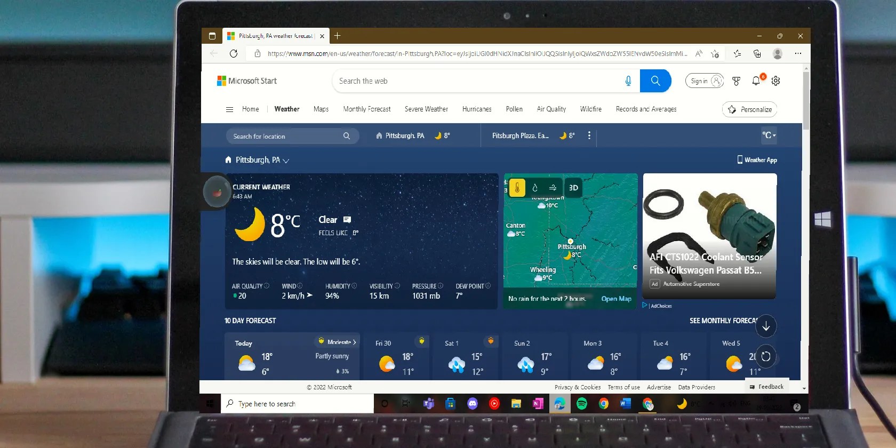Click the location search magnifier icon

[347, 136]
